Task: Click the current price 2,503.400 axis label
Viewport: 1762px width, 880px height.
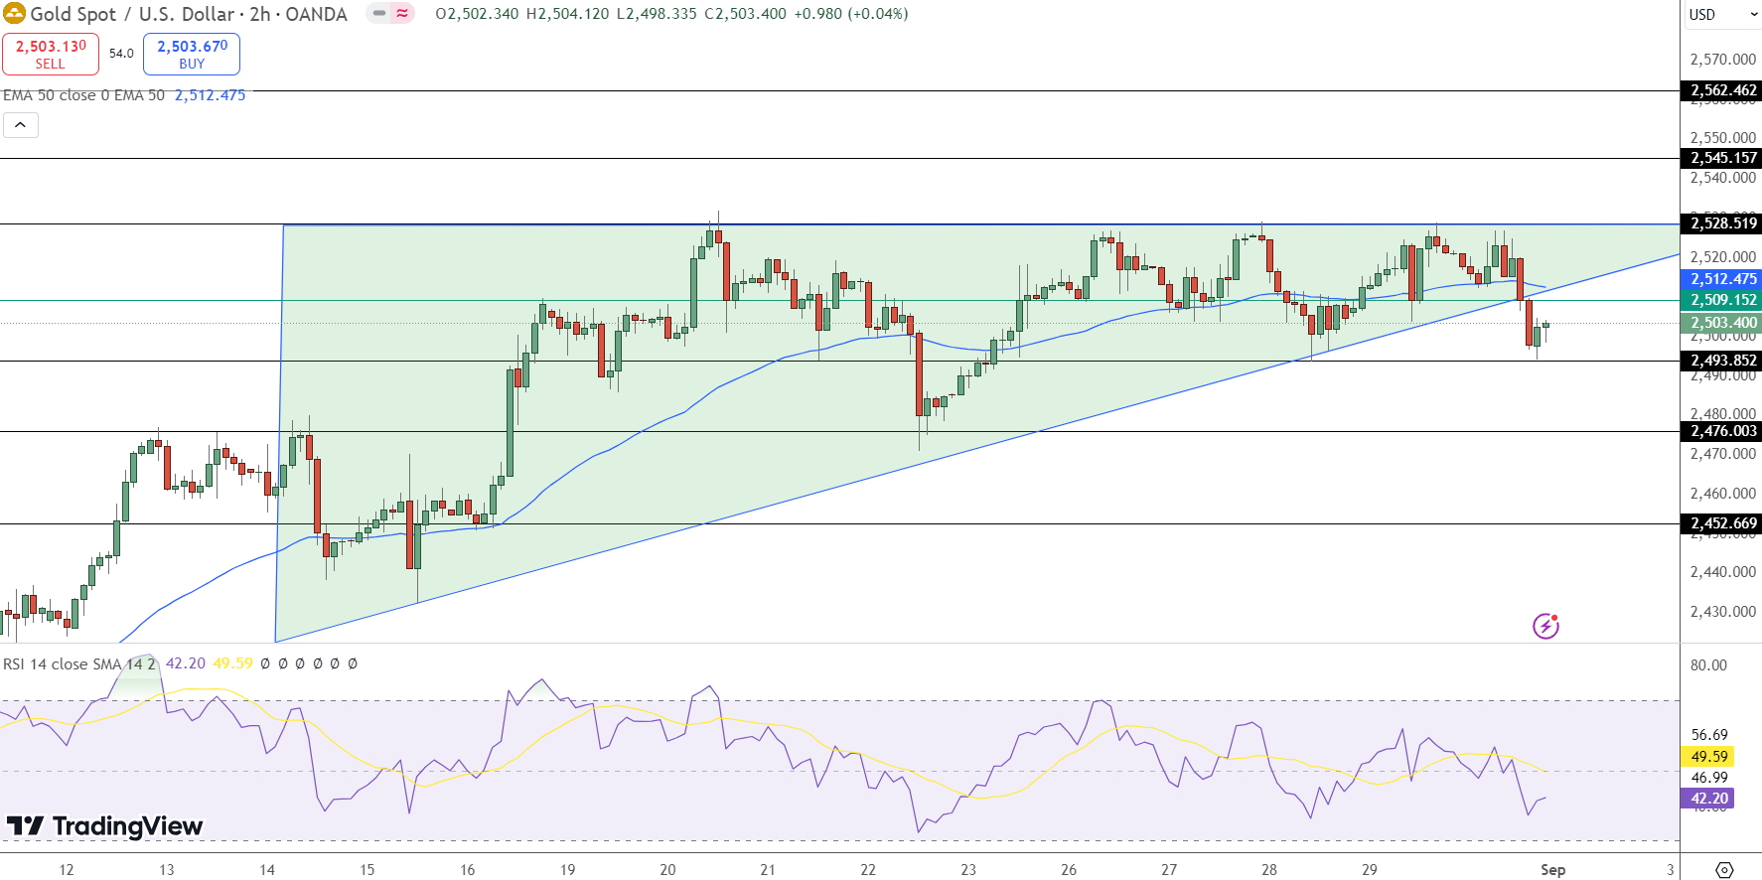Action: 1723,323
